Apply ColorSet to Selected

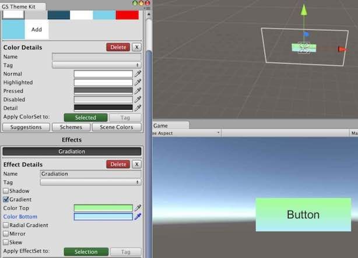click(x=86, y=118)
